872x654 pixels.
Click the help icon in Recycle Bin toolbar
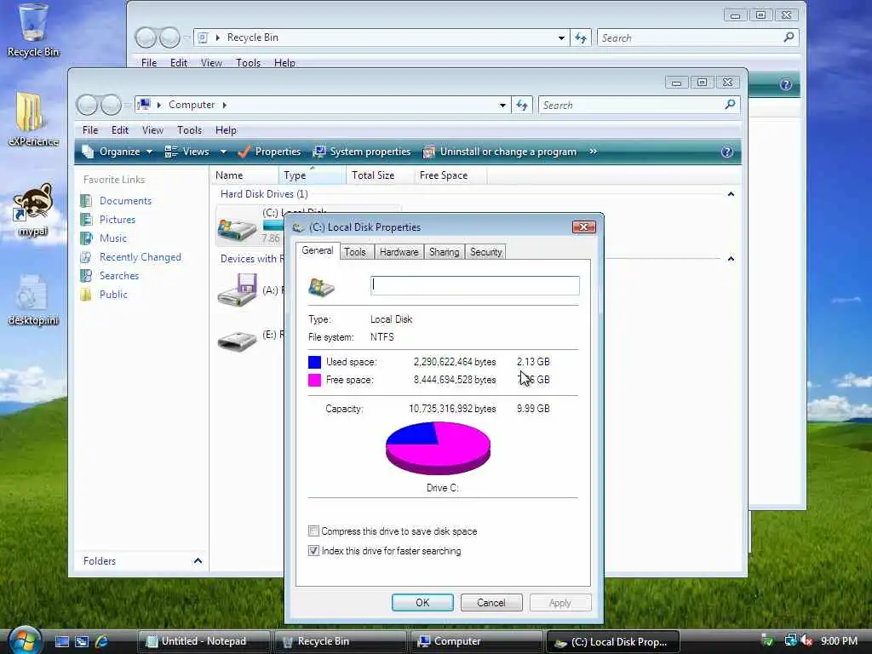(786, 84)
